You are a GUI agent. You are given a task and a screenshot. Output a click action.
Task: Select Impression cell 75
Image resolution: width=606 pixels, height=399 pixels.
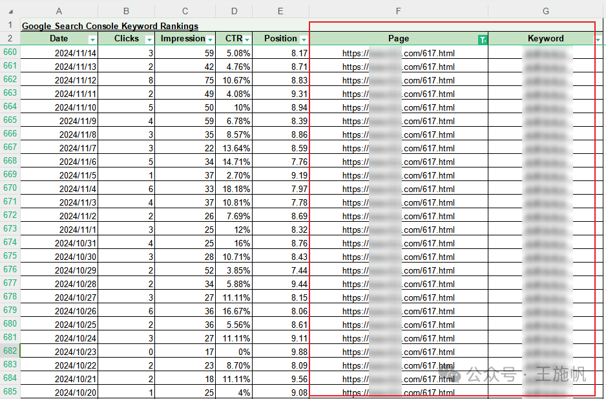coord(185,80)
